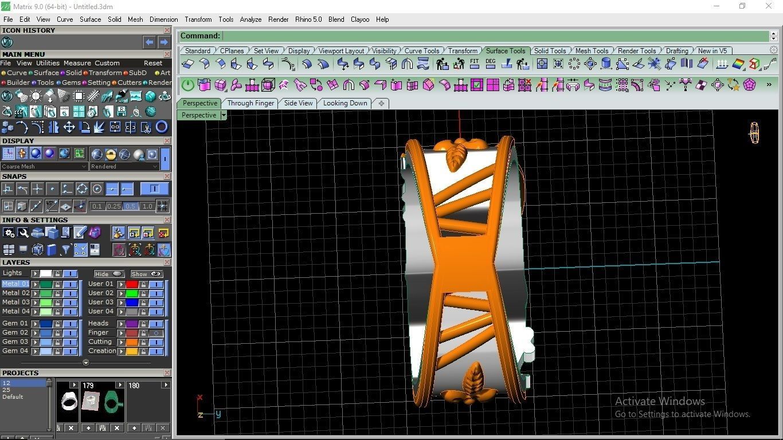
Task: Expand project 179 thumbnail arrow
Action: coord(120,385)
